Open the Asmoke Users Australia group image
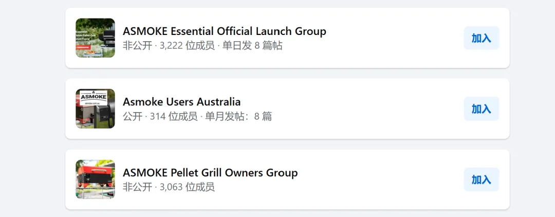555x217 pixels. tap(95, 109)
